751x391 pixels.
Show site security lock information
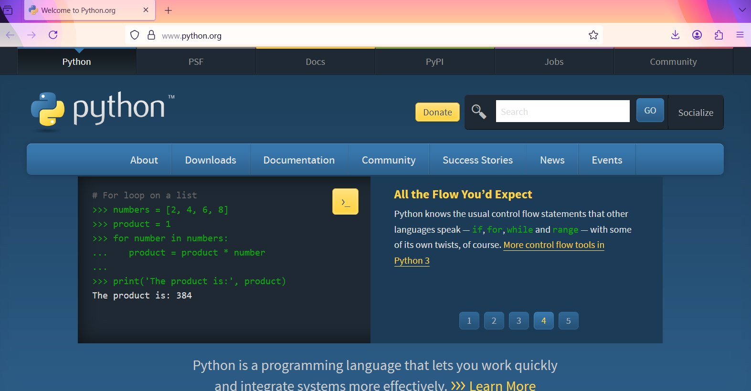[x=151, y=35]
